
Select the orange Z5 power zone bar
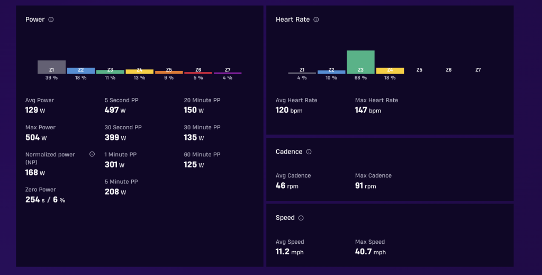pos(169,72)
